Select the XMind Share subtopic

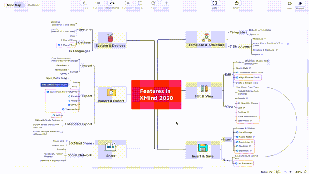tap(82, 143)
